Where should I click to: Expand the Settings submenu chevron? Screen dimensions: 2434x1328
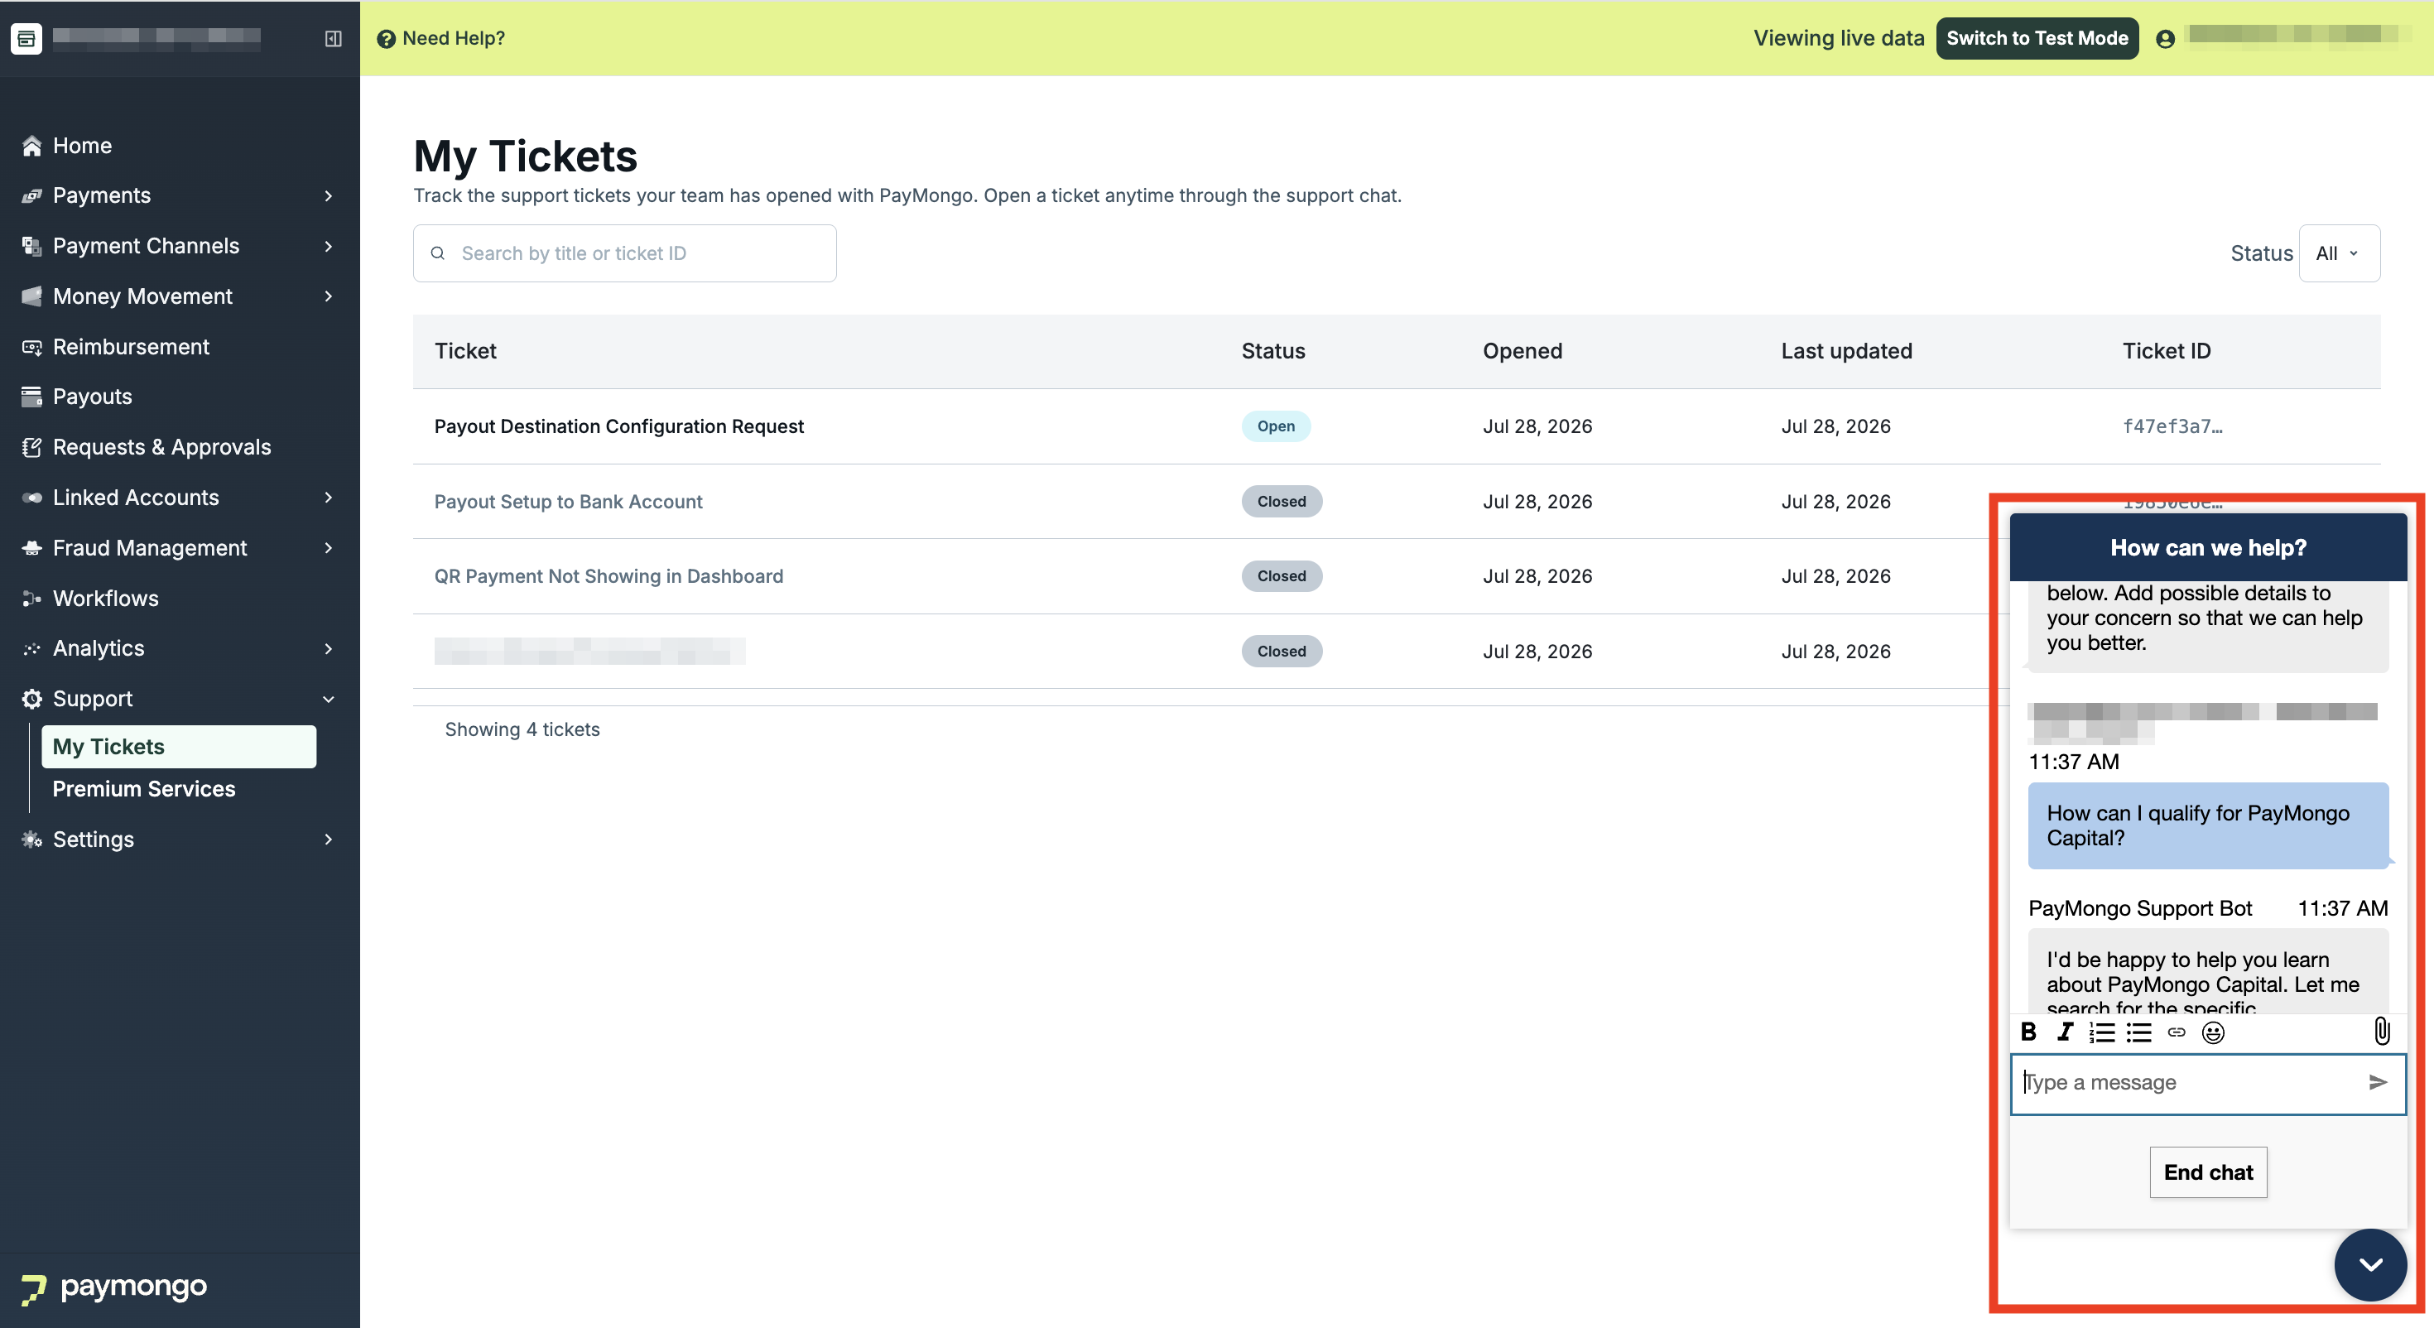[x=328, y=840]
